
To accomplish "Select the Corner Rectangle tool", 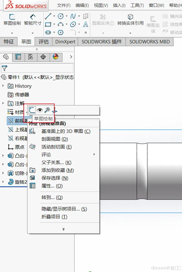I will coord(48,24).
